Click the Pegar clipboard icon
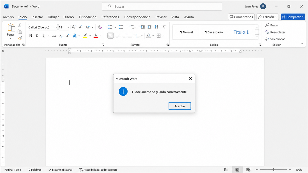 11,28
